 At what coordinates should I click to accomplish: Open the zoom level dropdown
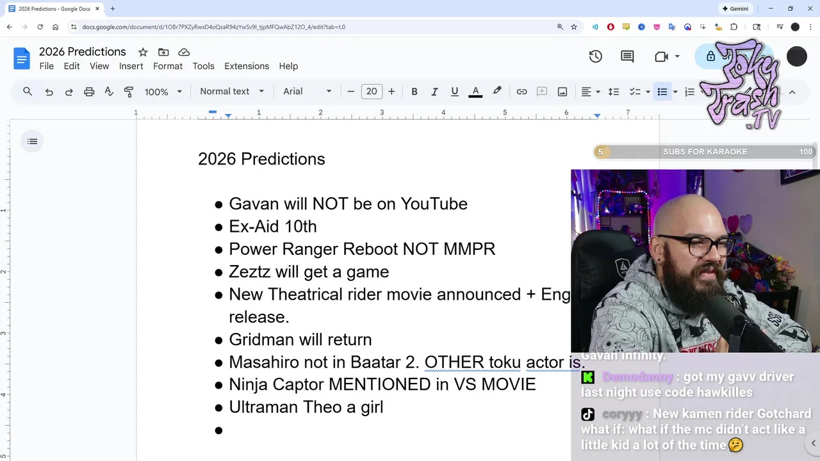pyautogui.click(x=163, y=92)
